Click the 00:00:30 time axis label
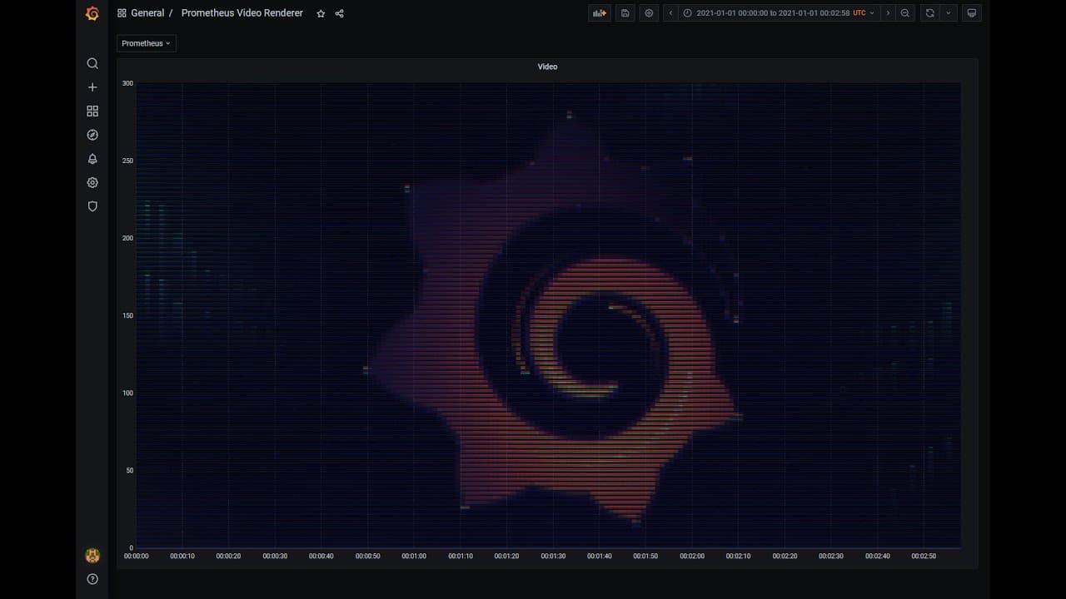This screenshot has width=1066, height=599. pos(275,556)
